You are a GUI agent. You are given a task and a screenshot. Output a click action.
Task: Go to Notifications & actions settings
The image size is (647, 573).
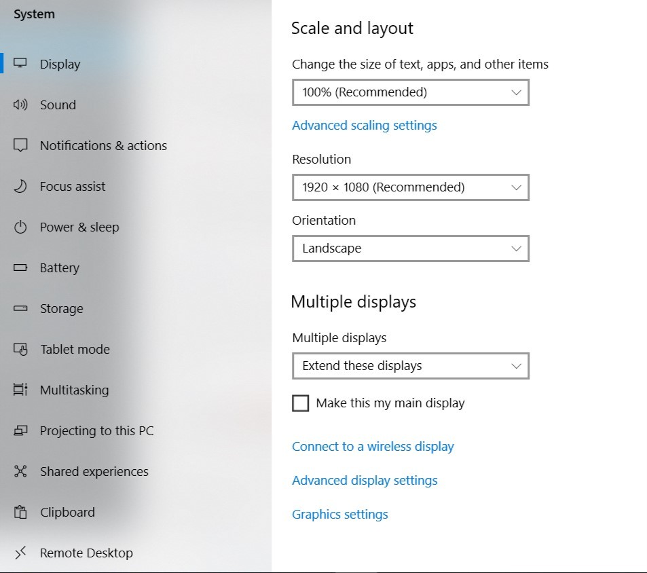[x=103, y=145]
